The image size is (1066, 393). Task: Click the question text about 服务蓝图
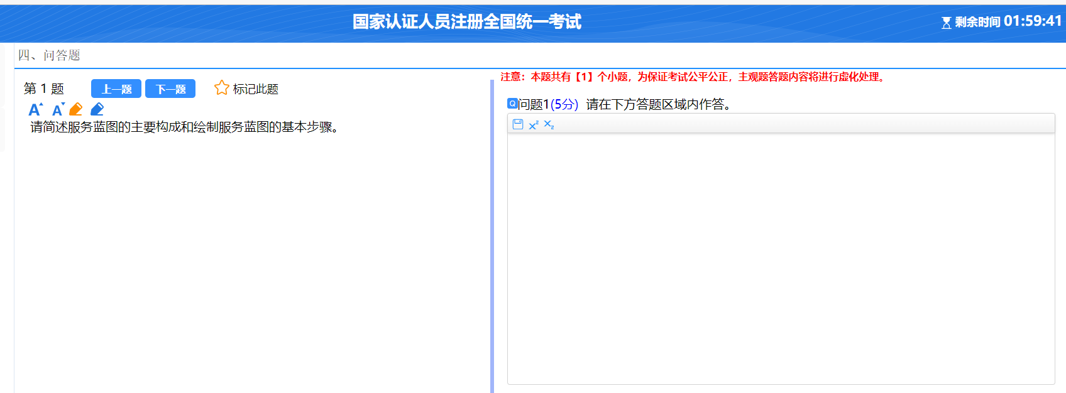pyautogui.click(x=185, y=127)
